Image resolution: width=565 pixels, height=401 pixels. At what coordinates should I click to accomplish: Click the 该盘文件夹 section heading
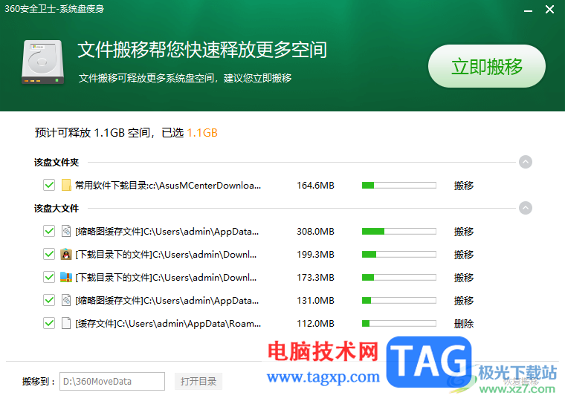[56, 163]
